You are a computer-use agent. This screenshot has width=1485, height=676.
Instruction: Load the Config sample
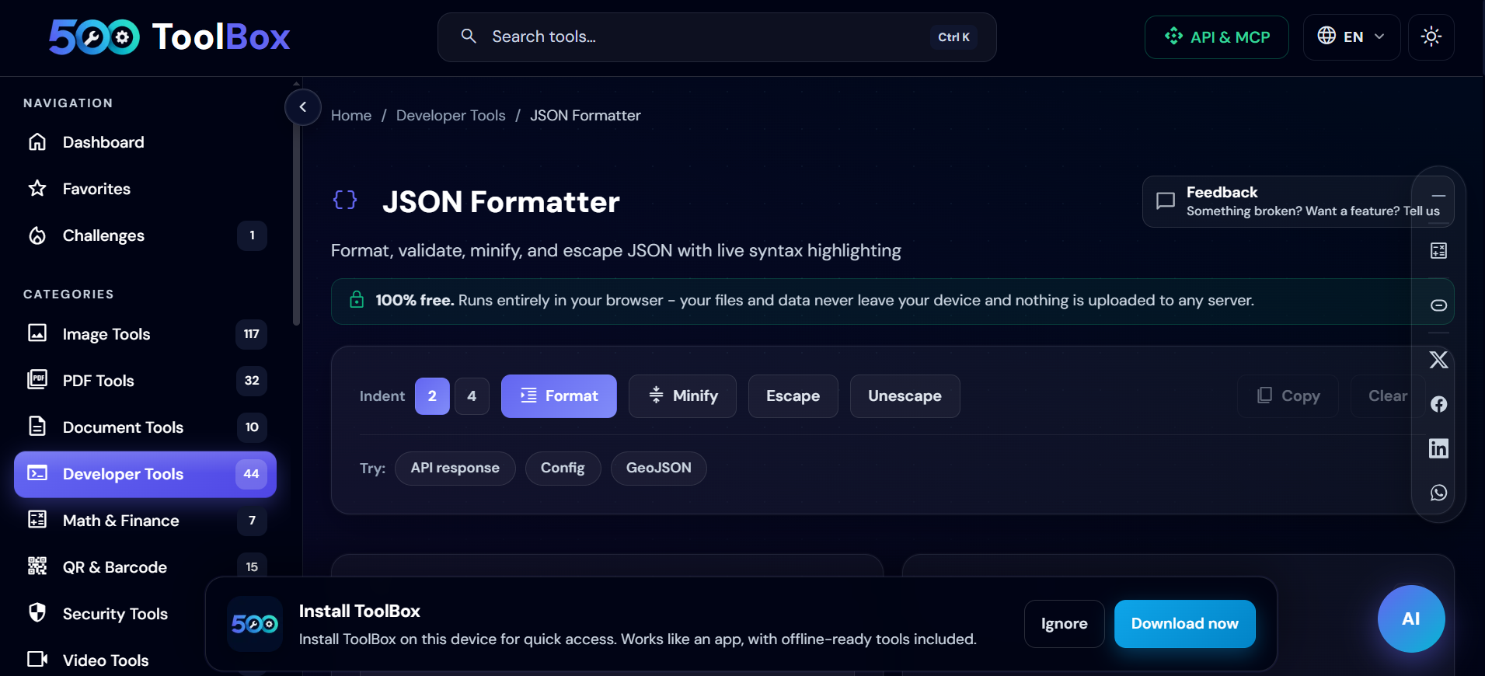tap(563, 469)
